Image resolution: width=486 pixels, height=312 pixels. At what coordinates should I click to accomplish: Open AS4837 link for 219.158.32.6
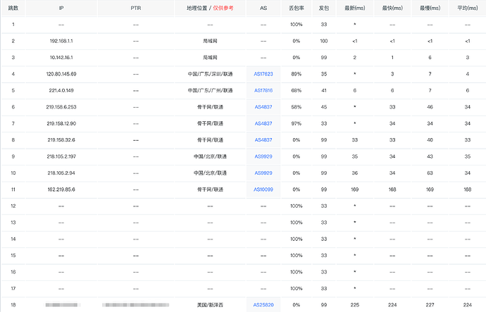(x=263, y=139)
